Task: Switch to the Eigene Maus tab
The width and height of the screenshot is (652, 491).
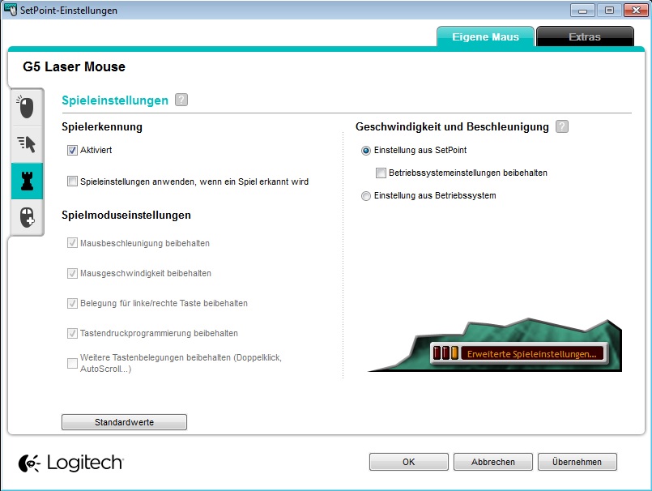Action: [485, 36]
